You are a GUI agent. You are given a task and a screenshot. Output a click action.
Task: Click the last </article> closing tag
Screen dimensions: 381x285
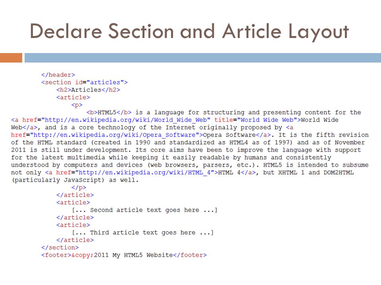click(75, 240)
